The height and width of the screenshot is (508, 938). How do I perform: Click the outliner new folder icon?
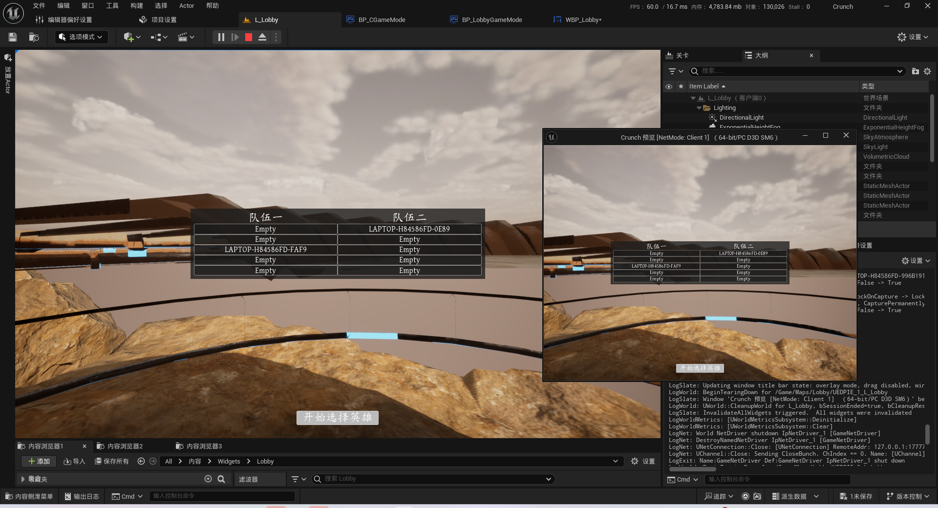915,71
